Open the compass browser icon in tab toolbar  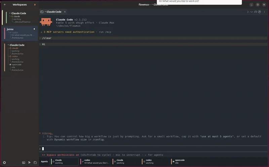point(260,12)
